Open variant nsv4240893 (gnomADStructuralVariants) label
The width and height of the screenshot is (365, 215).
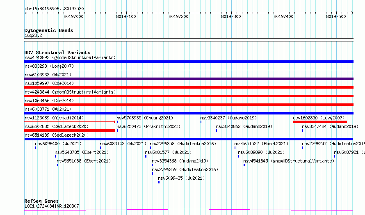click(70, 57)
